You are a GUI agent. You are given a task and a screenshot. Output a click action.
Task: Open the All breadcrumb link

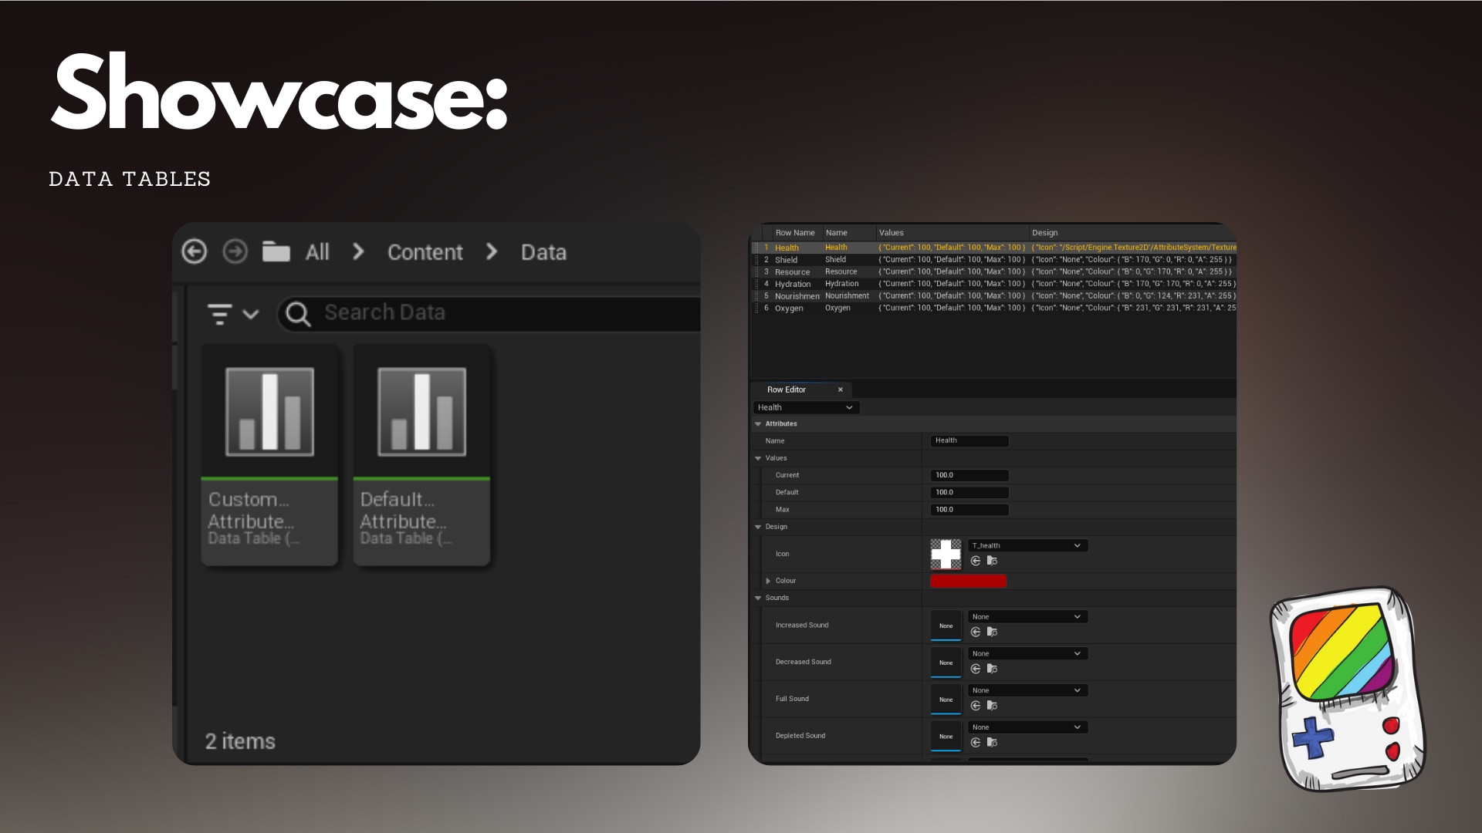click(316, 251)
